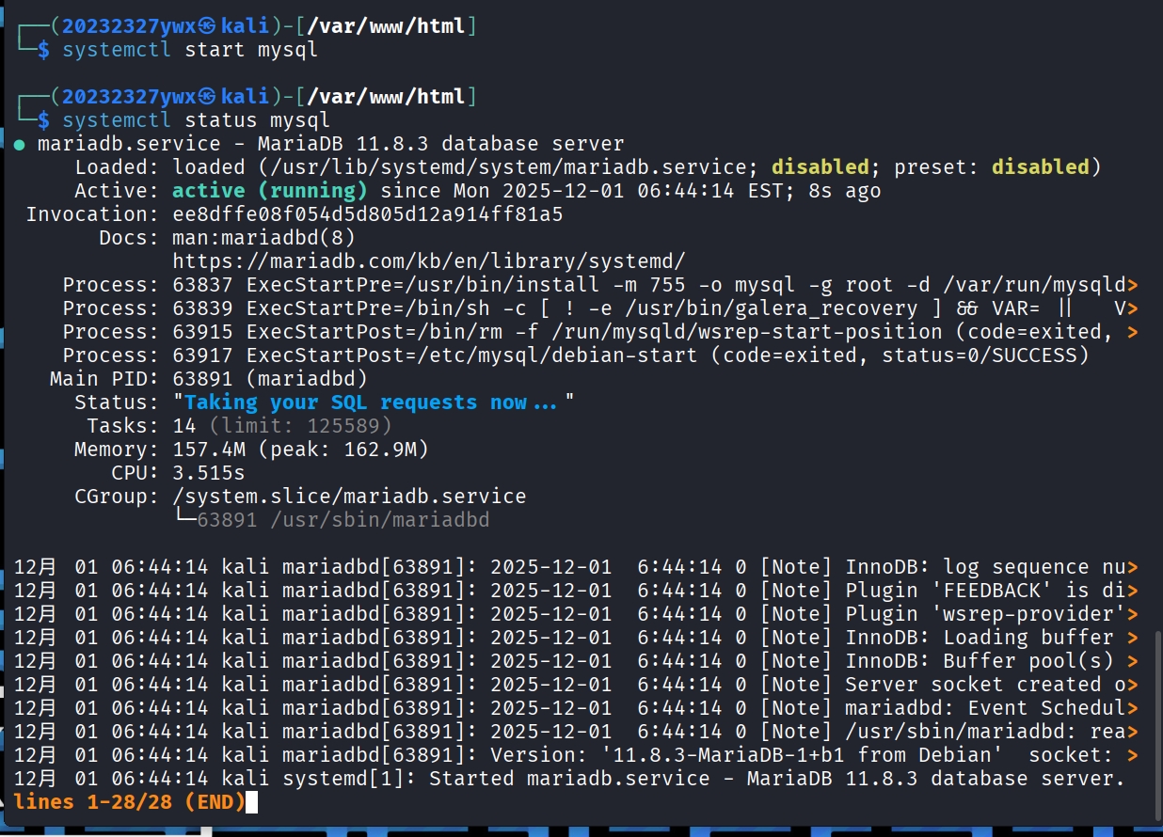Click the terminal scrollbar thumb

click(x=1157, y=725)
